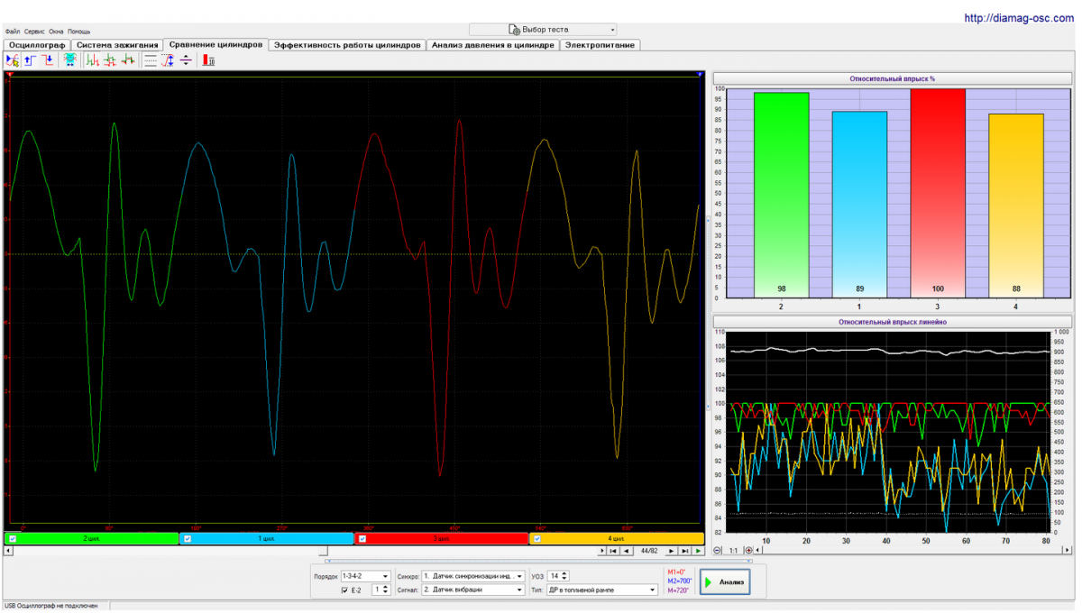Click the red vertical-scale waveform icon

(x=167, y=60)
